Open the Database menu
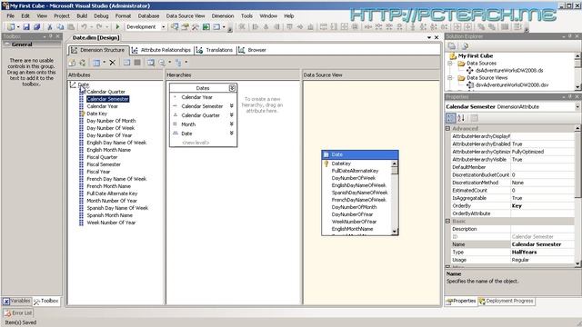 click(x=148, y=16)
